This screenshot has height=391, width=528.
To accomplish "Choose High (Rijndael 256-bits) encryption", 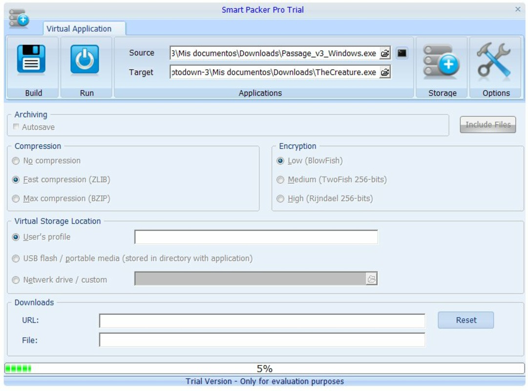I will pos(280,198).
